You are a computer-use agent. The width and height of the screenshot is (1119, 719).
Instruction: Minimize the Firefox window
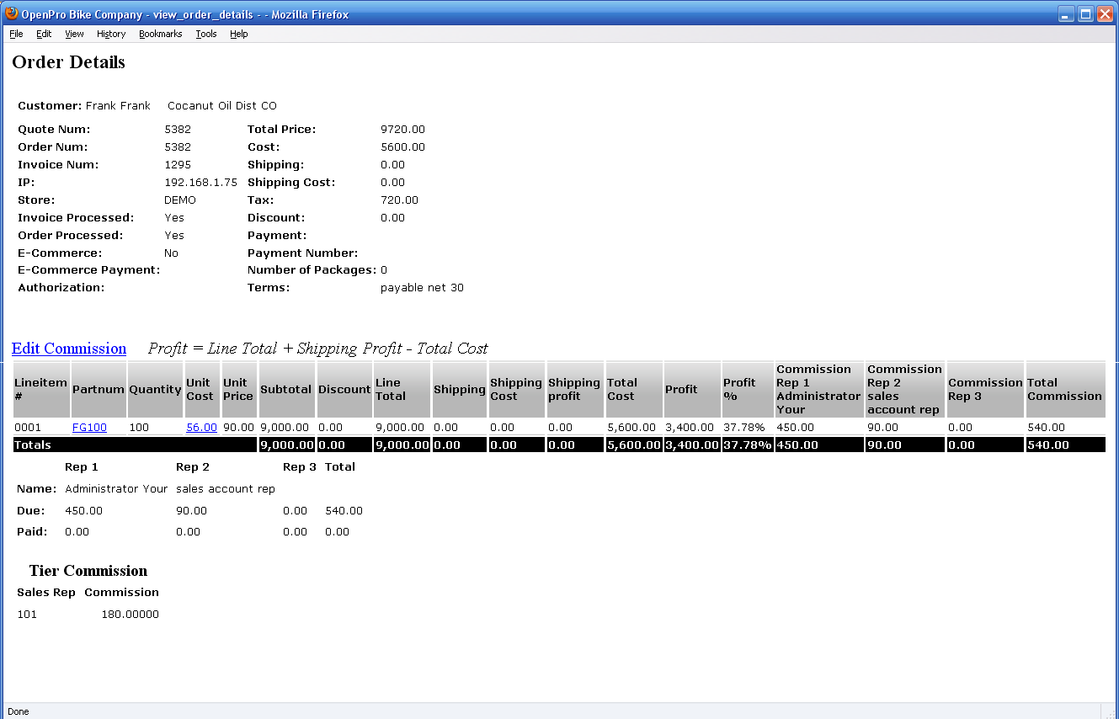tap(1067, 14)
